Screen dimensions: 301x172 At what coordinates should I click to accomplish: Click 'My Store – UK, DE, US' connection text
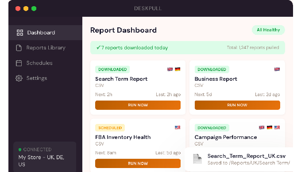click(x=41, y=161)
